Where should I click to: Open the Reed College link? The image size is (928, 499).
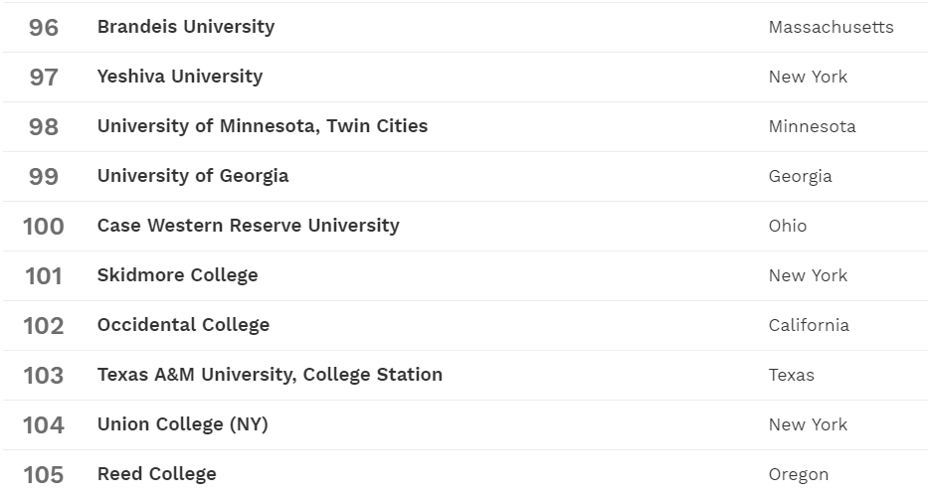tap(157, 474)
